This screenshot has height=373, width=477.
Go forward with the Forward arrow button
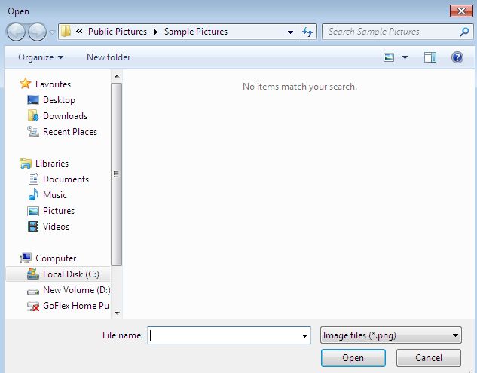point(37,32)
